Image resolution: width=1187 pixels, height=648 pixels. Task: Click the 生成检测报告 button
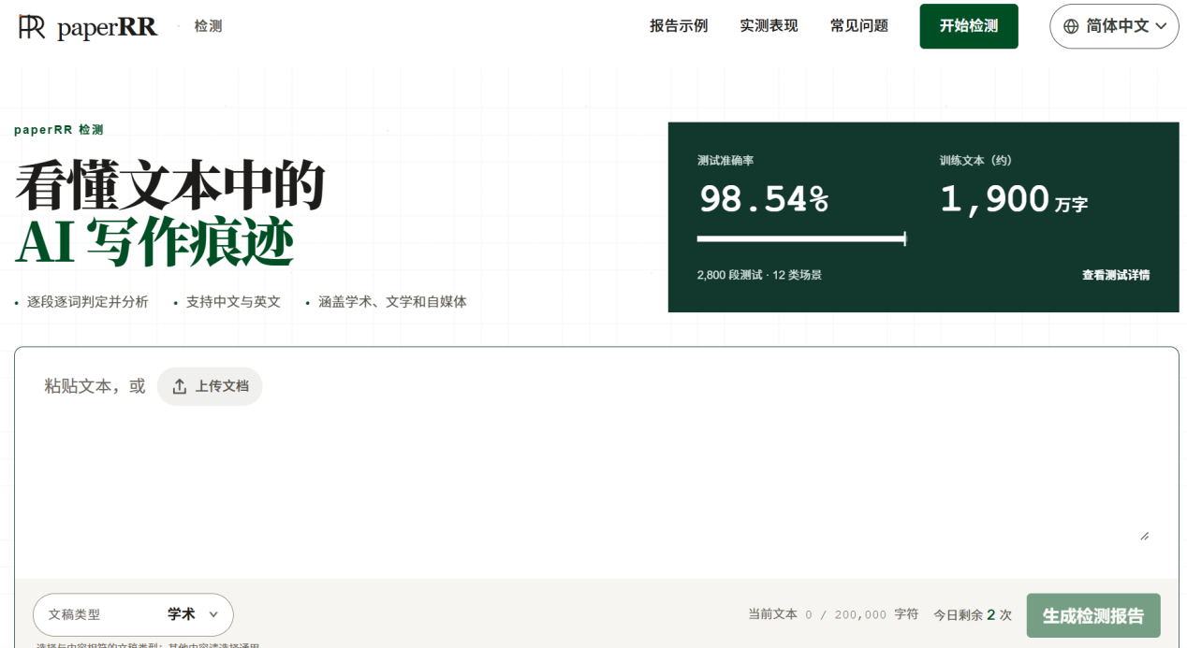click(x=1093, y=615)
